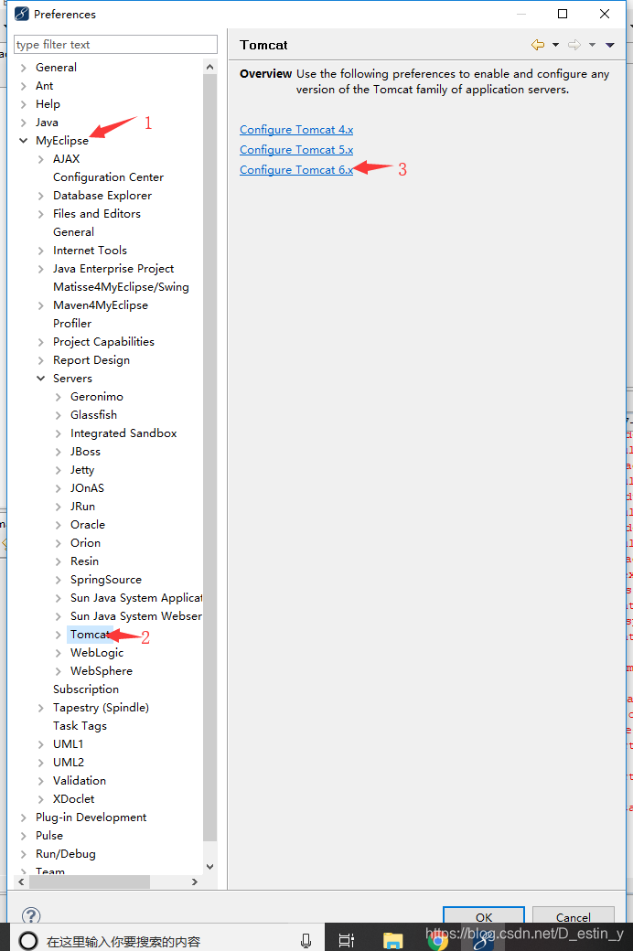
Task: Select the WebSphere server item
Action: (102, 671)
